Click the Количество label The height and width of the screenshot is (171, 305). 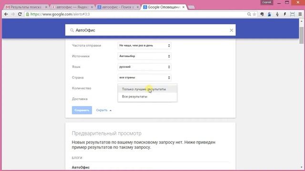pos(81,88)
